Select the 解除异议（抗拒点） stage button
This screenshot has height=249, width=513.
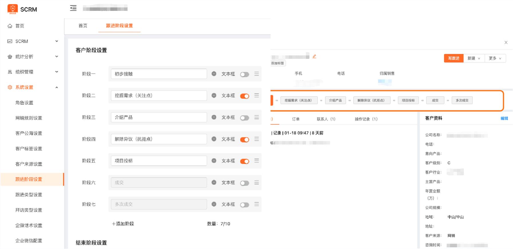372,101
